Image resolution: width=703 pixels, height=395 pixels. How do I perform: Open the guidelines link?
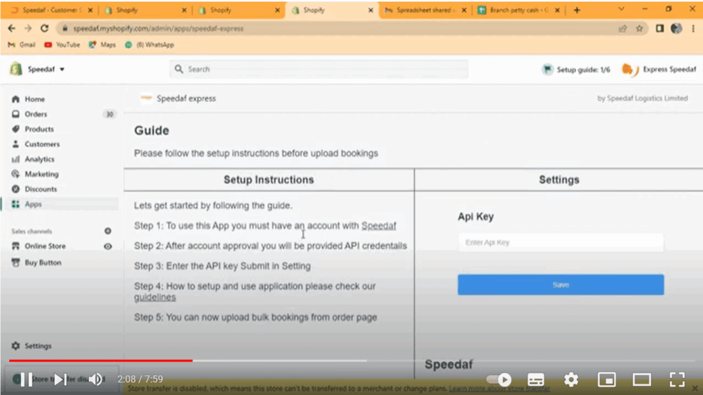tap(155, 298)
